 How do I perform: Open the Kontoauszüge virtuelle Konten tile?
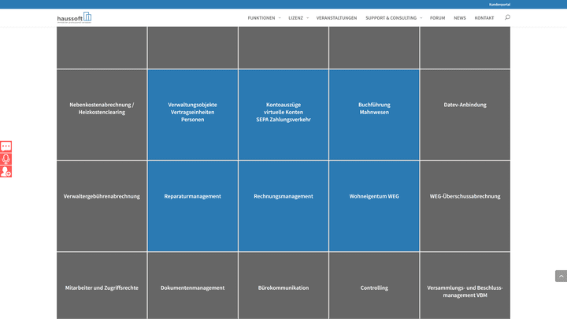(283, 115)
